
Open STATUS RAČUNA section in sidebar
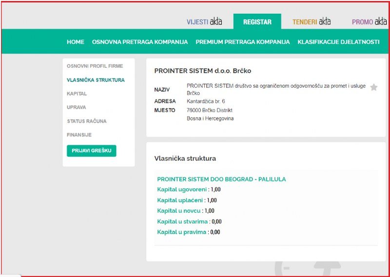(x=87, y=121)
